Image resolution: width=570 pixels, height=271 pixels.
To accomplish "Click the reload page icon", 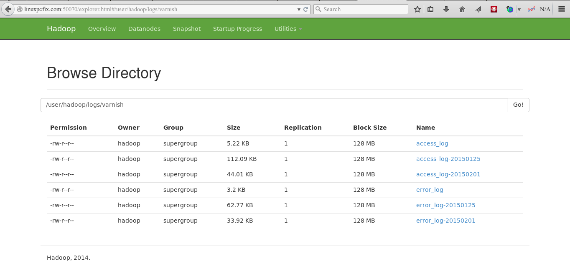I will point(306,9).
